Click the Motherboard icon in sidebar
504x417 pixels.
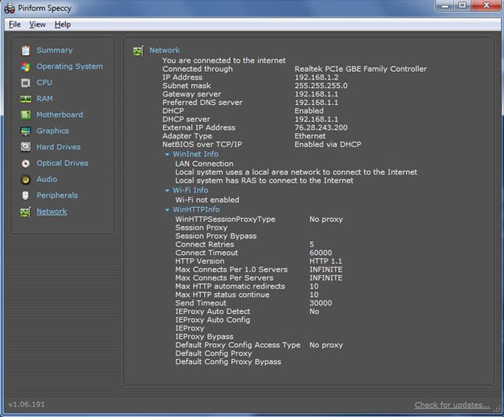(26, 115)
